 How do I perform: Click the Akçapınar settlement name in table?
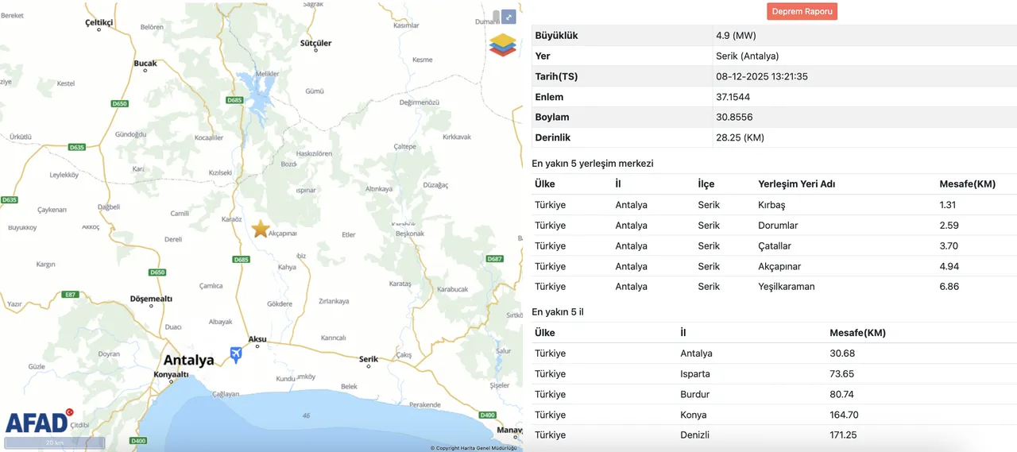tap(779, 266)
